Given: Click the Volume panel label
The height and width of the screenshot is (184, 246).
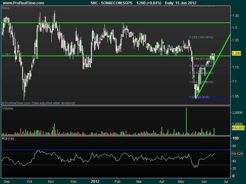Looking at the screenshot, I should [x=7, y=109].
